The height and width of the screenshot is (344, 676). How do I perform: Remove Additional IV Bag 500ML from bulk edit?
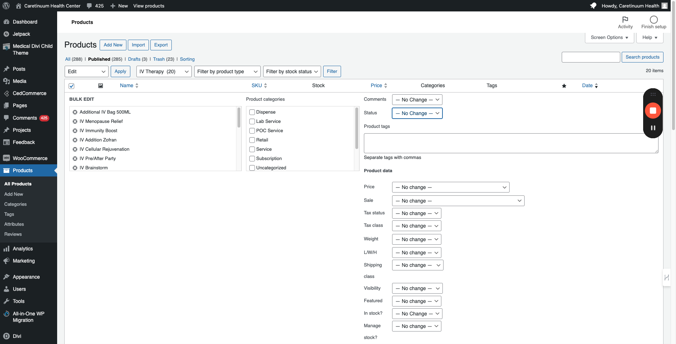click(75, 112)
